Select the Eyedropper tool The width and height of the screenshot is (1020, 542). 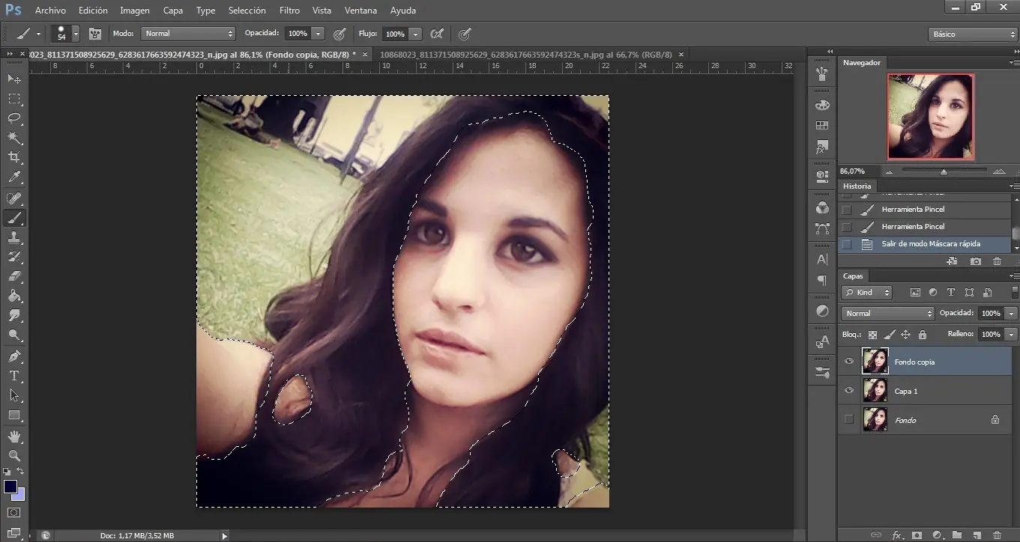tap(14, 178)
